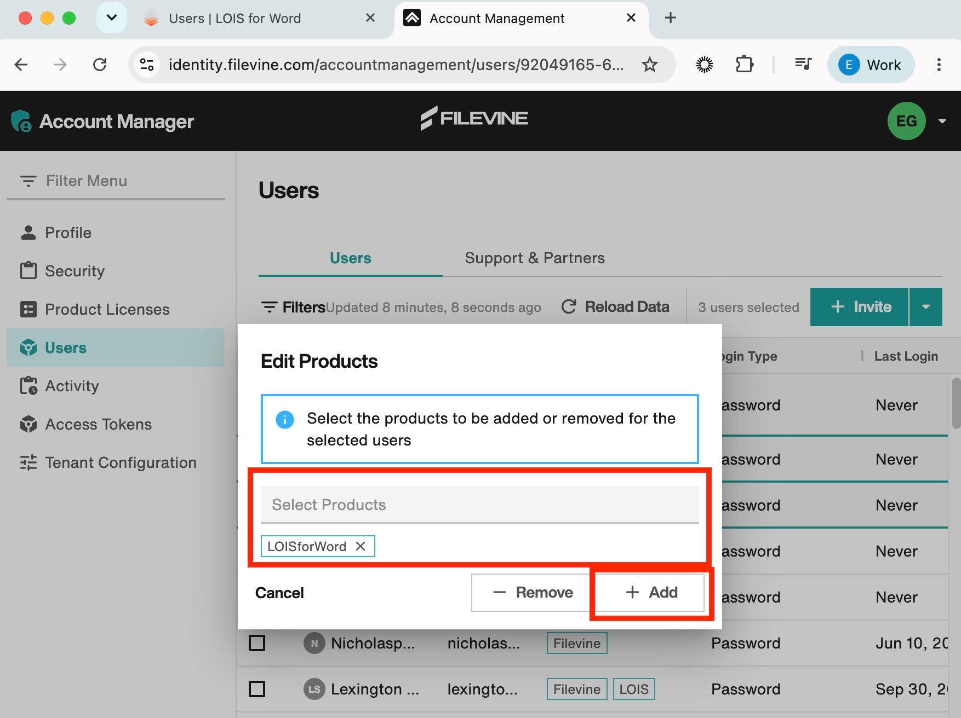
Task: Click the Filevine tag in Lexington row
Action: (577, 689)
